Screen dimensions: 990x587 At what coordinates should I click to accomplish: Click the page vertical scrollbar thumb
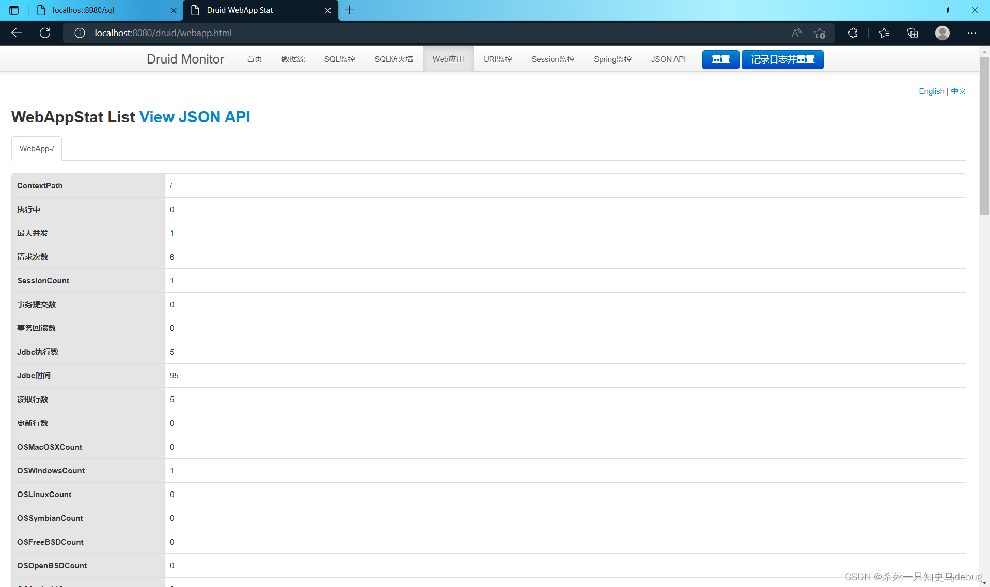pos(985,135)
